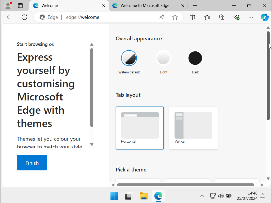The image size is (272, 203).
Task: Click the Pick a theme heading
Action: click(131, 170)
